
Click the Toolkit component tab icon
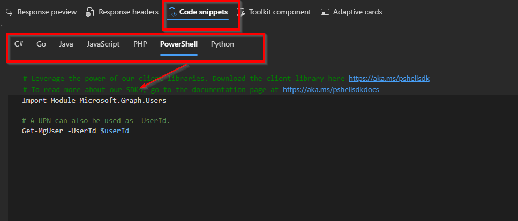[x=241, y=12]
